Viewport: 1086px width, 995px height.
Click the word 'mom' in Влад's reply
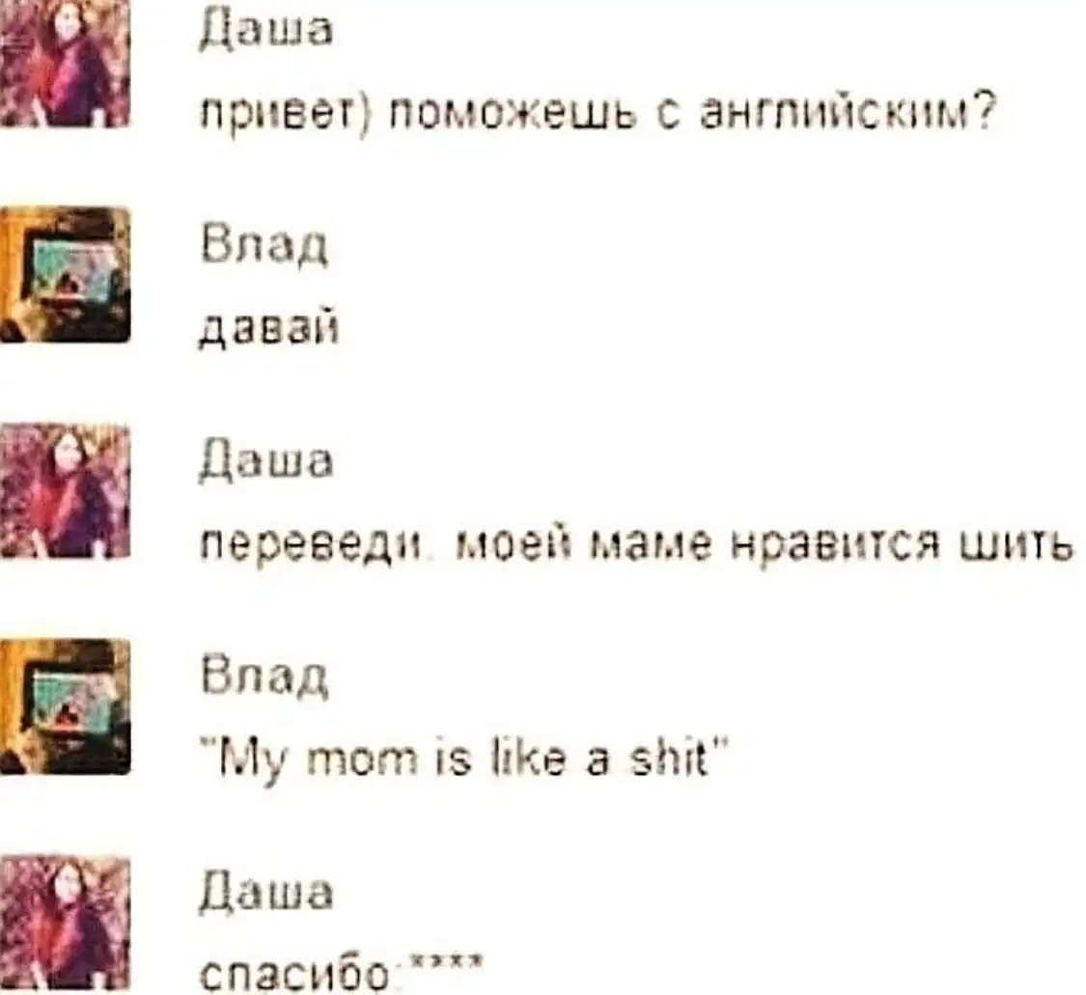tap(362, 760)
